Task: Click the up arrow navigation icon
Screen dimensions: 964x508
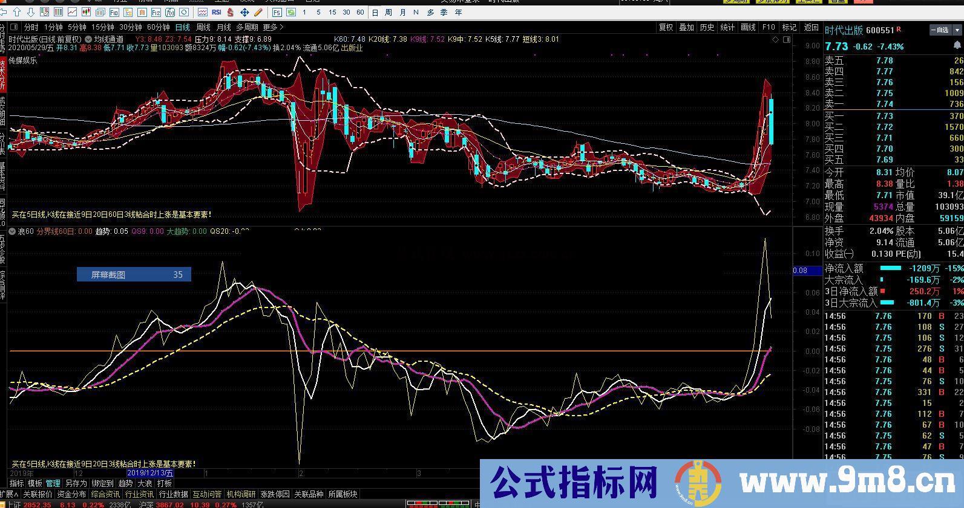Action: click(17, 12)
